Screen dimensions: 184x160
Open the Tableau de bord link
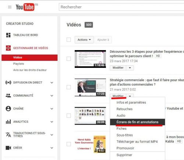coord(25,35)
